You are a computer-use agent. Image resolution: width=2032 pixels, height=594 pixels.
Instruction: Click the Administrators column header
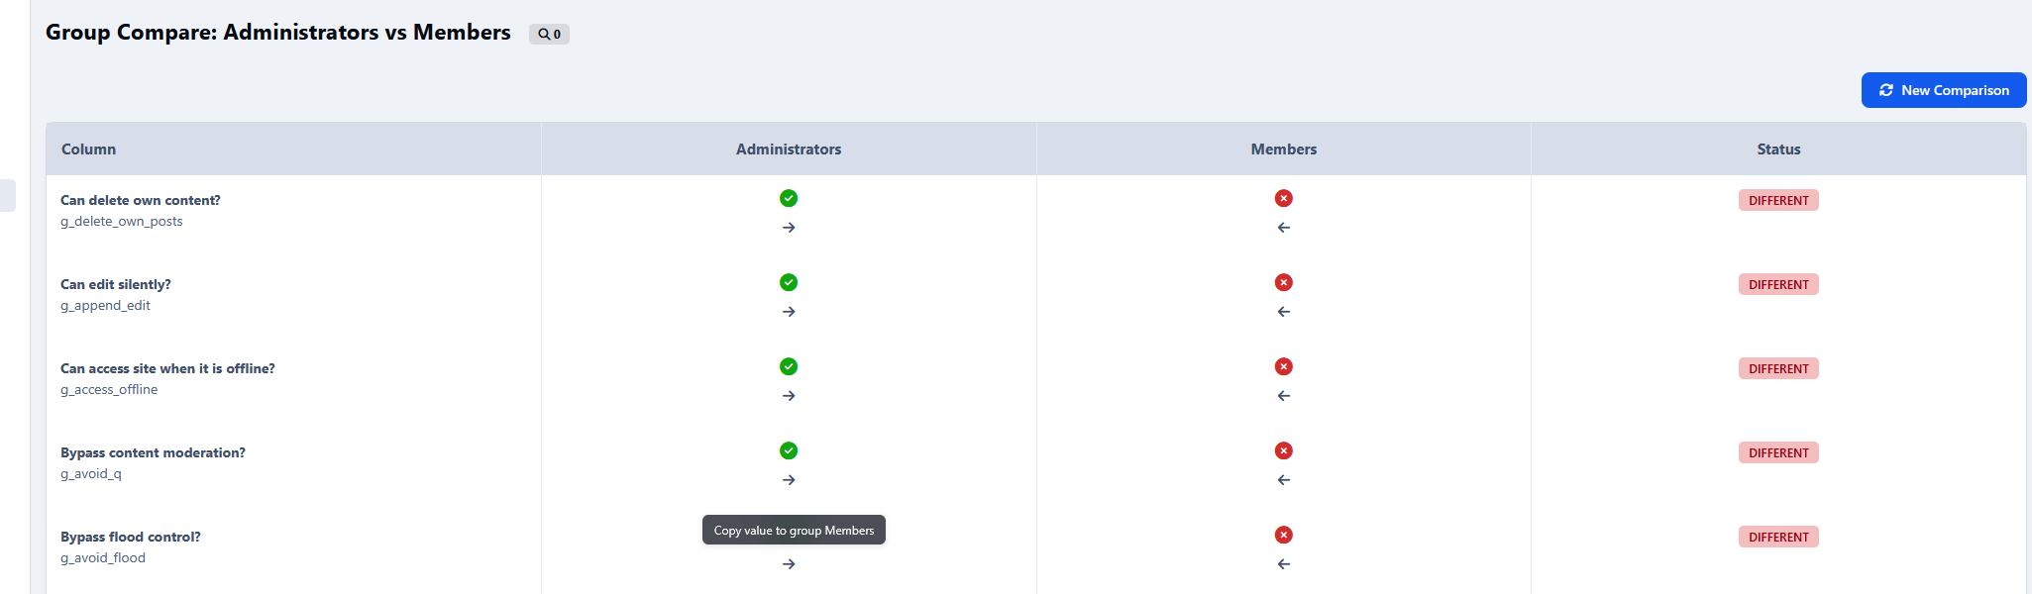[x=789, y=149]
